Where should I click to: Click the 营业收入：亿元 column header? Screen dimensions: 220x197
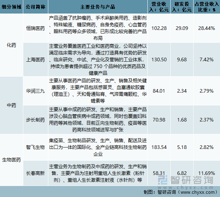[159, 7]
